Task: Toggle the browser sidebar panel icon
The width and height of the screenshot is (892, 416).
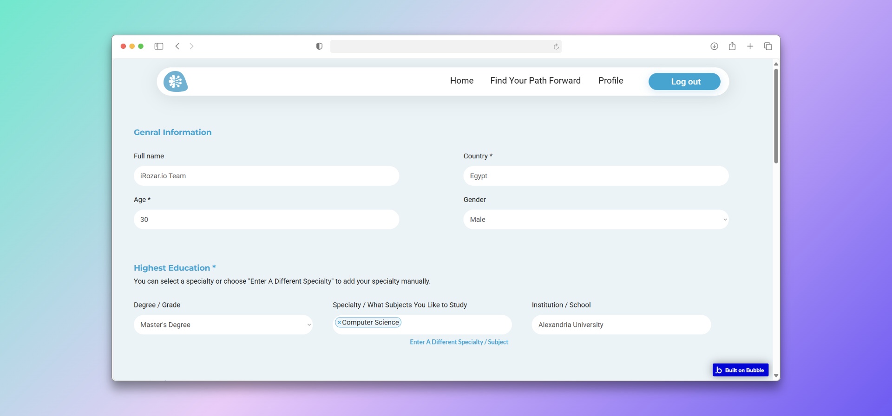Action: [159, 46]
